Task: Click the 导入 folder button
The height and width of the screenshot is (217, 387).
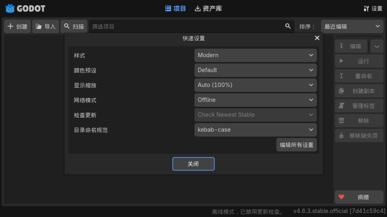Action: click(45, 27)
